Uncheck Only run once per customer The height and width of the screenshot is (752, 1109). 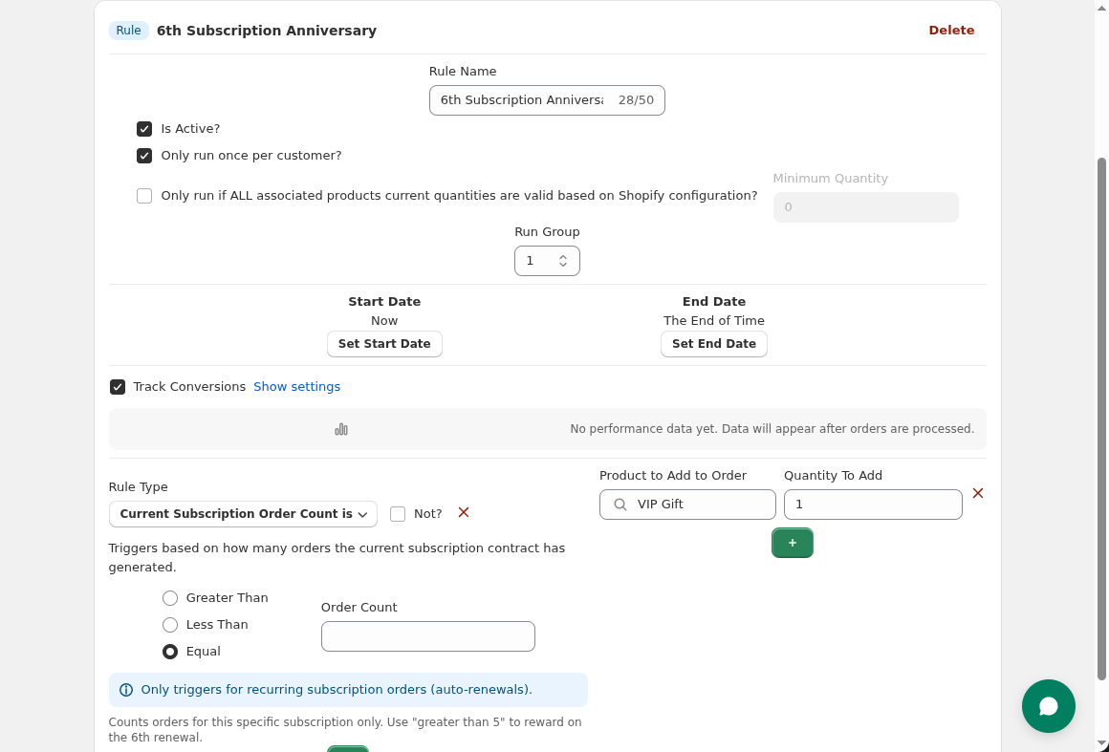(144, 155)
